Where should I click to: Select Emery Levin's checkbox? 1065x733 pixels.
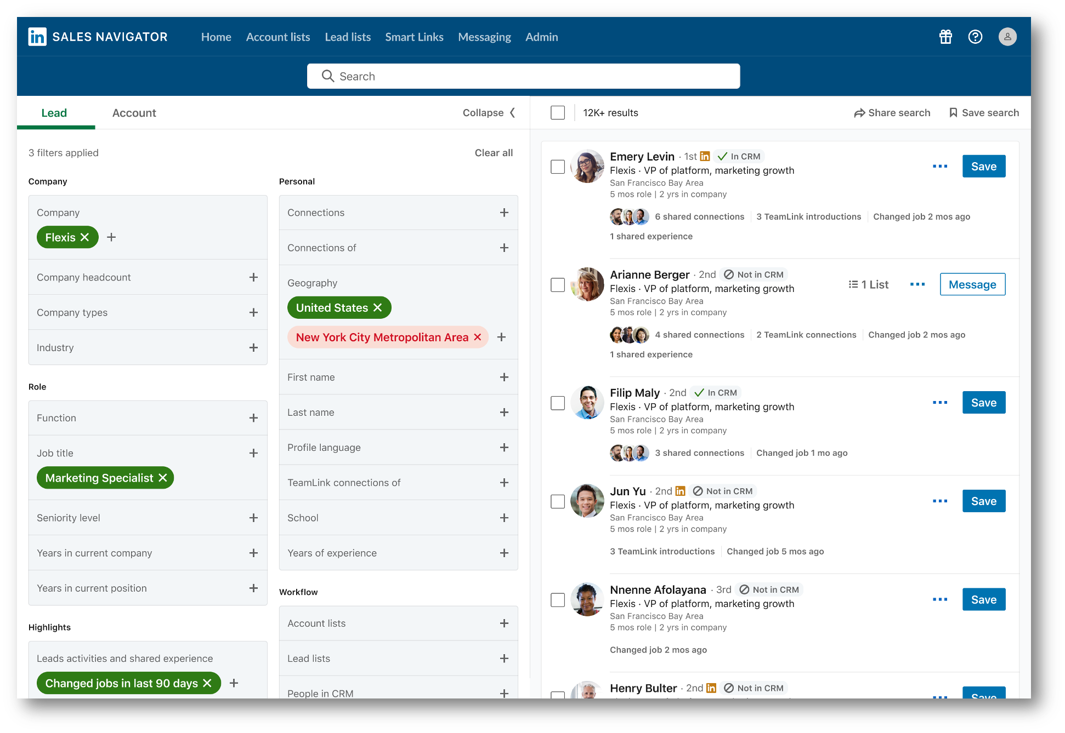click(558, 167)
